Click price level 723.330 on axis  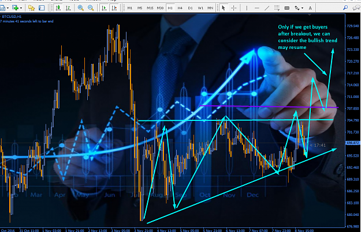[353, 50]
